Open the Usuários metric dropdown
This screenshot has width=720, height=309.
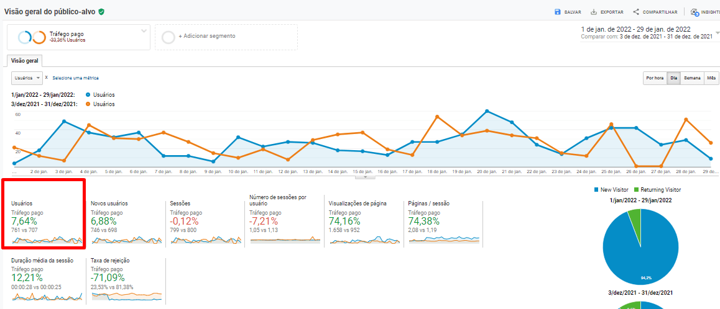(27, 78)
